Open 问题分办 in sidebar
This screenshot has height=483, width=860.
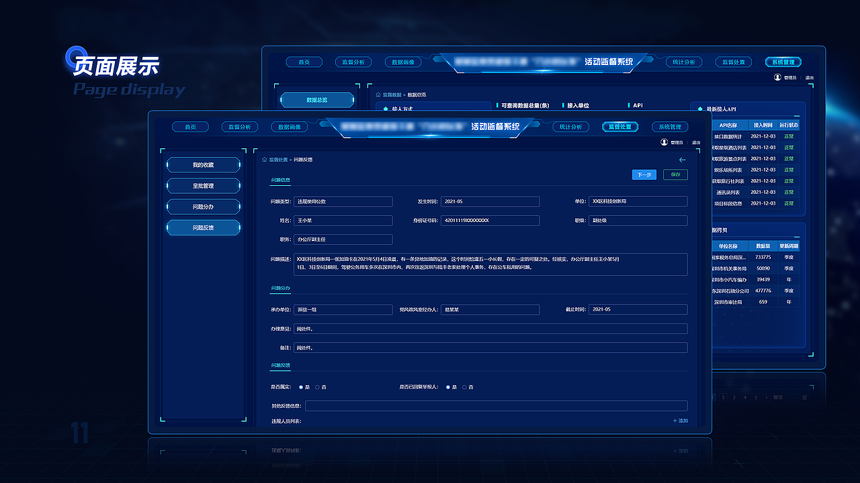click(204, 207)
